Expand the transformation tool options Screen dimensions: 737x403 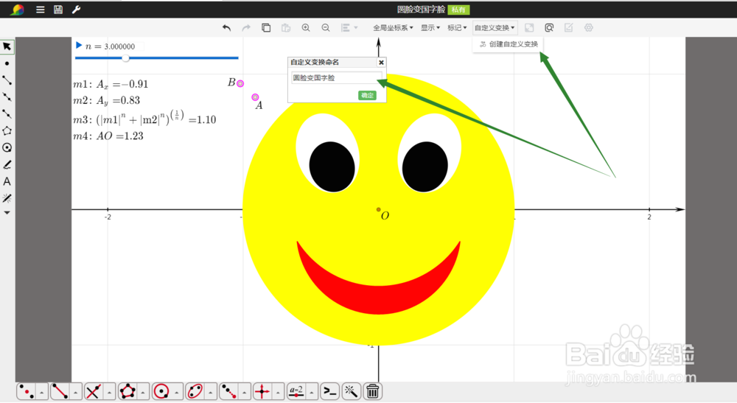point(245,391)
